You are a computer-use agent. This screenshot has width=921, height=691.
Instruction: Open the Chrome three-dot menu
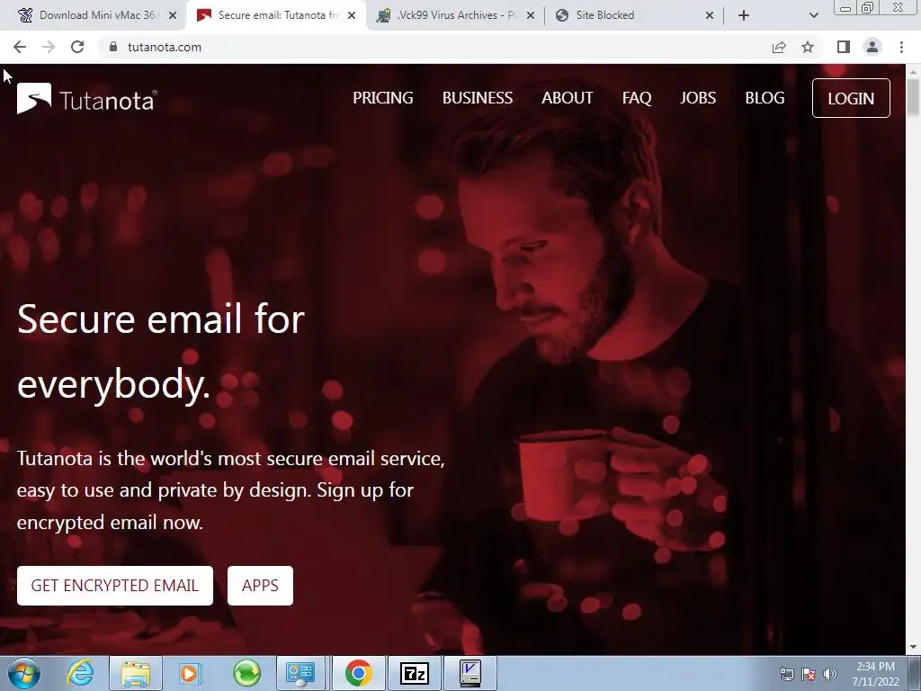901,47
